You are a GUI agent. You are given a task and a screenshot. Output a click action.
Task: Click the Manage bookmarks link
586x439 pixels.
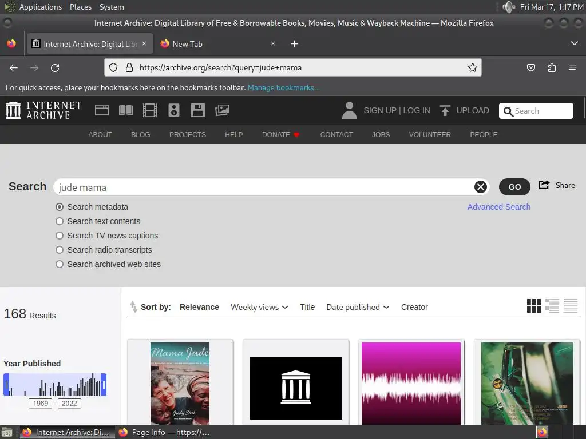click(x=284, y=87)
